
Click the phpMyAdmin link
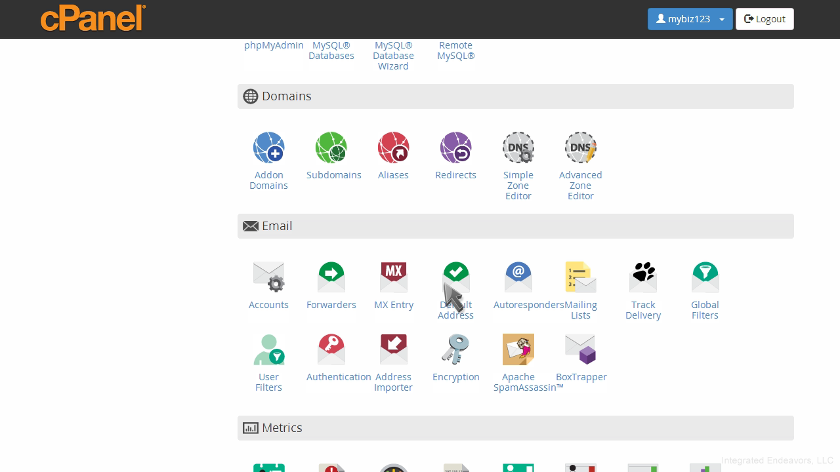pos(274,45)
